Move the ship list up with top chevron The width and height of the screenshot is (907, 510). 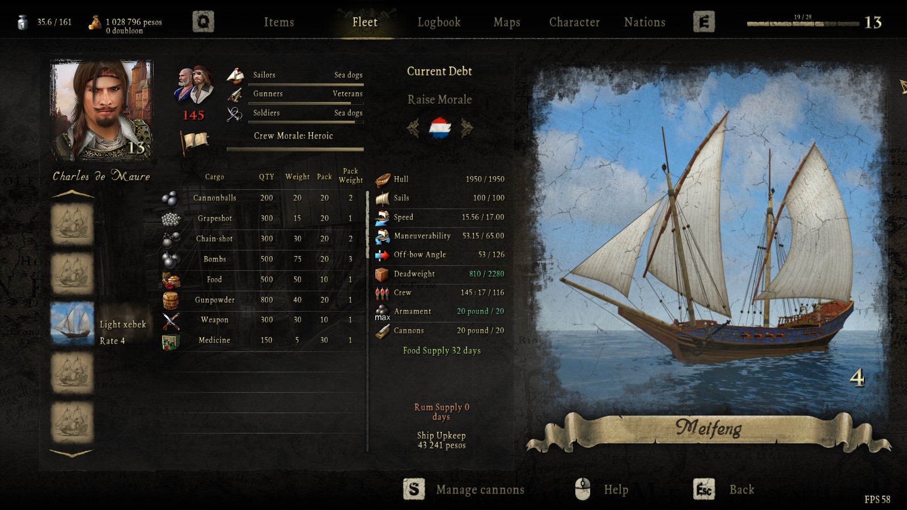click(x=73, y=194)
